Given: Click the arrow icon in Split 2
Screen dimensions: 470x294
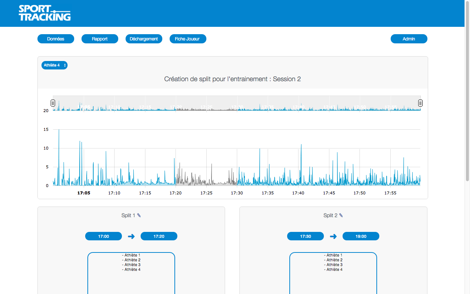Looking at the screenshot, I should tap(333, 236).
